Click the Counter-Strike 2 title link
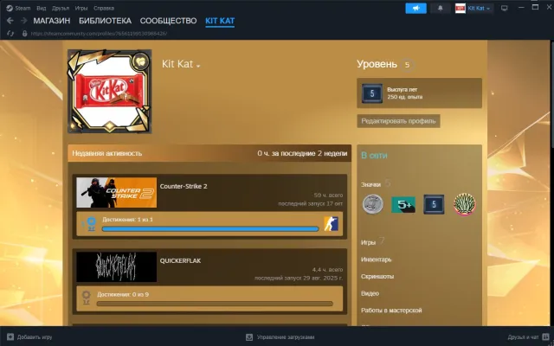 pyautogui.click(x=184, y=187)
